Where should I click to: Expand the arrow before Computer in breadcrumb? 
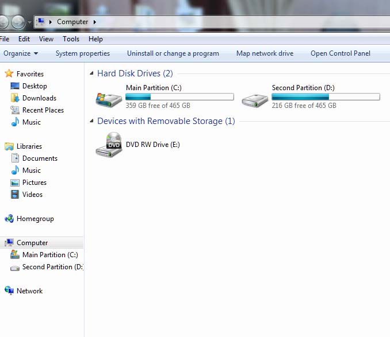tap(51, 22)
